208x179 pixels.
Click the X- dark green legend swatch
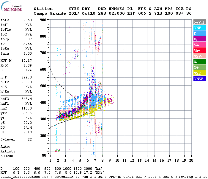[199, 62]
